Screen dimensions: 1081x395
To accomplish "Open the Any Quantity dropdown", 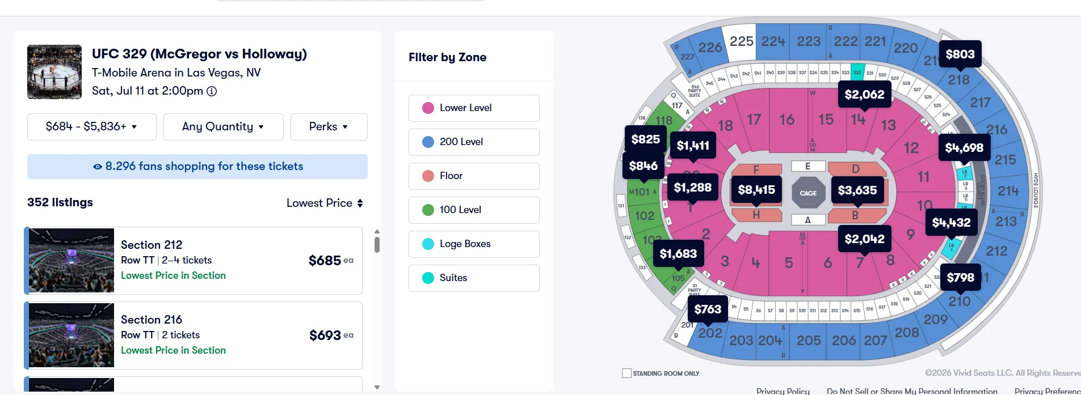I will 224,127.
